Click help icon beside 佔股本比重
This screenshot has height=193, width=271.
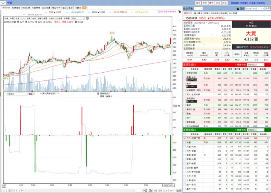coord(204,45)
